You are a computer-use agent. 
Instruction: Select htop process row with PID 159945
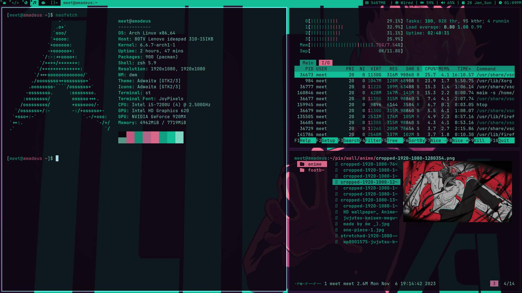point(404,105)
